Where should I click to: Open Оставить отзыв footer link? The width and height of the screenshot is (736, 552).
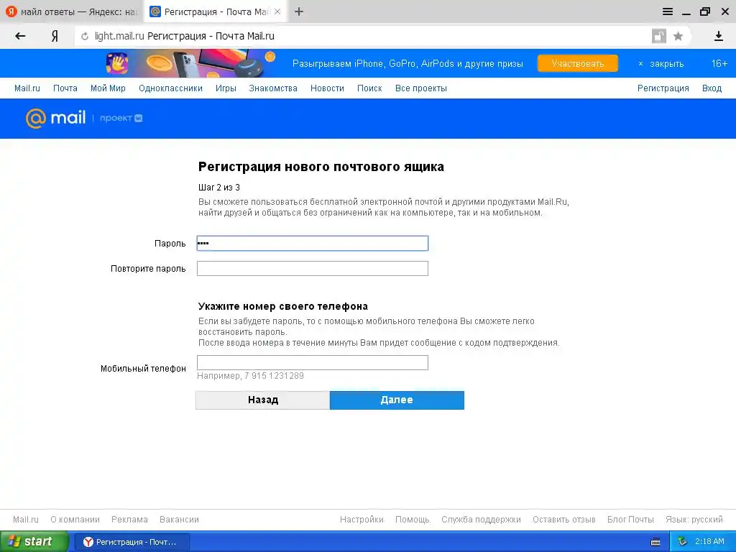(x=563, y=520)
